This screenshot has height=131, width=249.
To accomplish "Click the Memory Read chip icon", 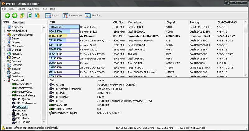I will coord(14,84).
